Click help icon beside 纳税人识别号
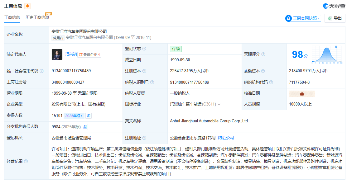The width and height of the screenshot is (347, 184). point(152,83)
